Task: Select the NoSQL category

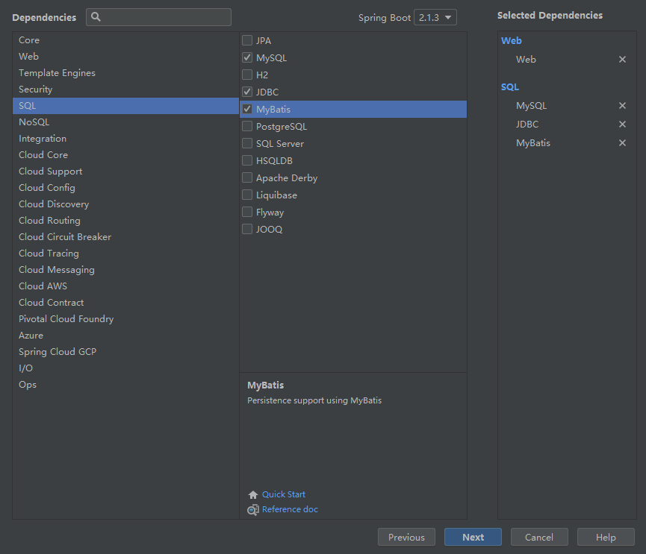Action: point(34,122)
